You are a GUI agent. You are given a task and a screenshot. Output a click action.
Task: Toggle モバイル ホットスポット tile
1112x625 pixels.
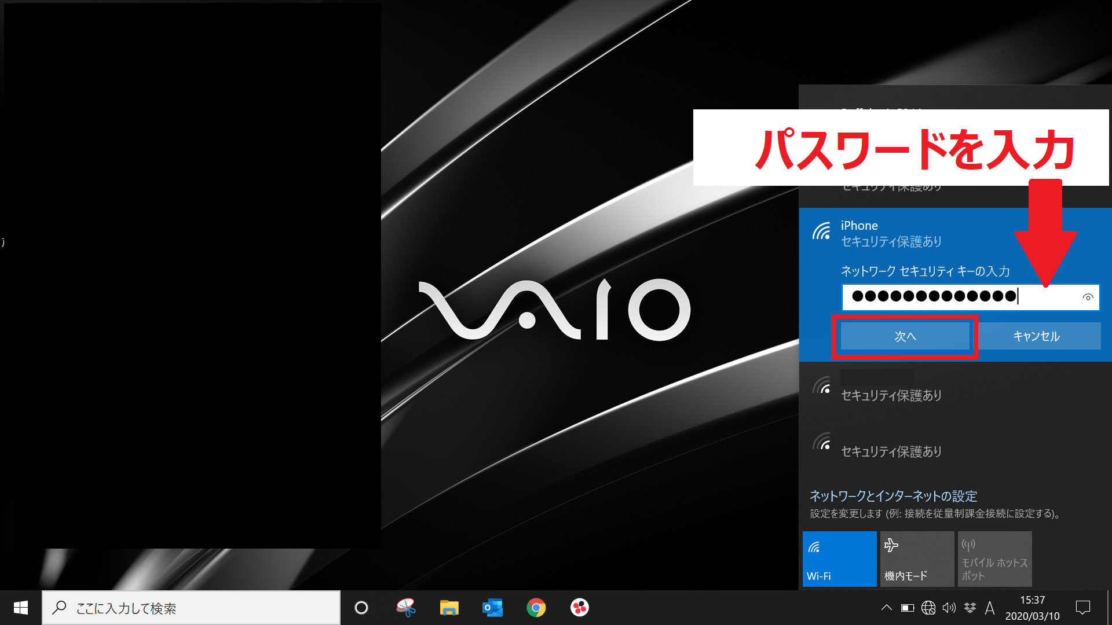pos(994,559)
